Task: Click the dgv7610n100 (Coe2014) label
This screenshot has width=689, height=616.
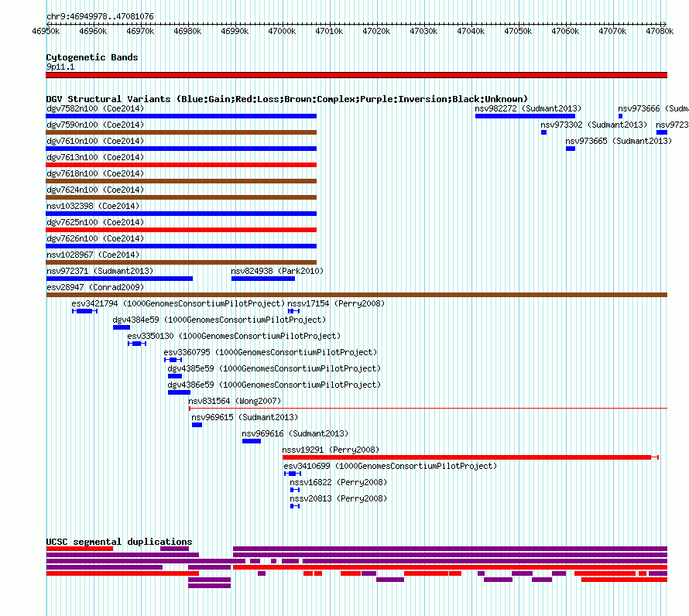Action: tap(95, 141)
